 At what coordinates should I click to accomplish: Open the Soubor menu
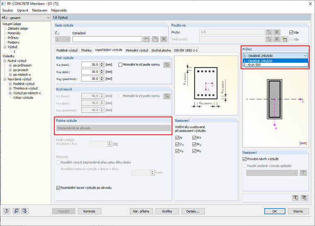point(7,10)
